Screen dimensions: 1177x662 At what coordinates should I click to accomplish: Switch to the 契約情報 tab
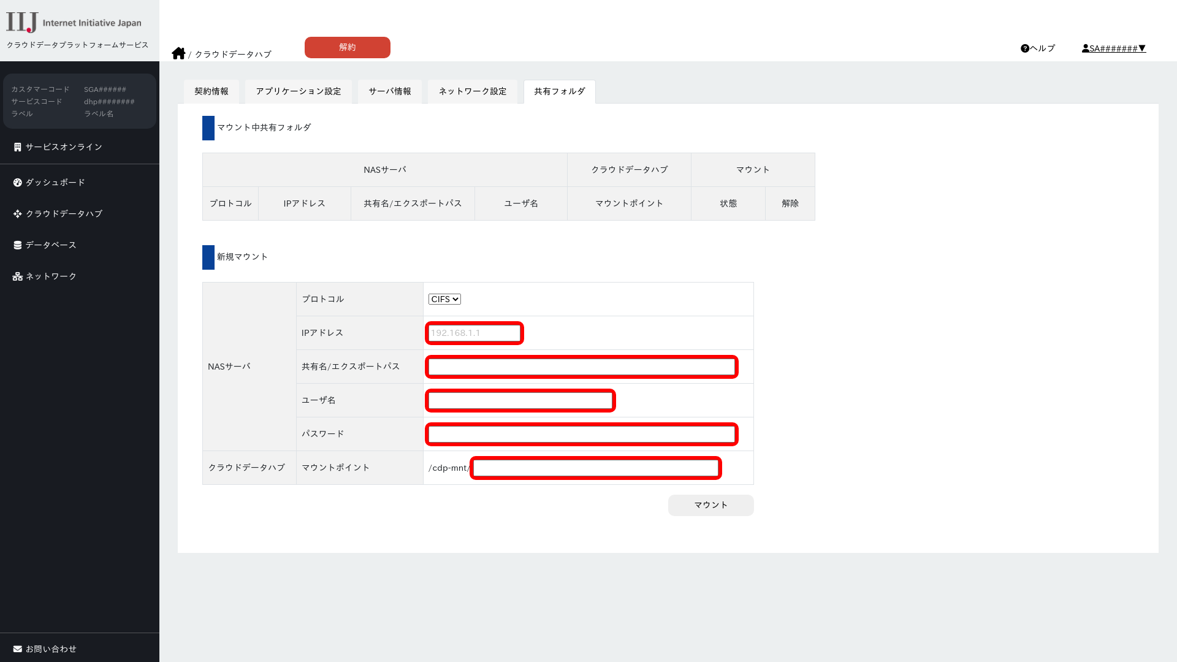click(211, 91)
